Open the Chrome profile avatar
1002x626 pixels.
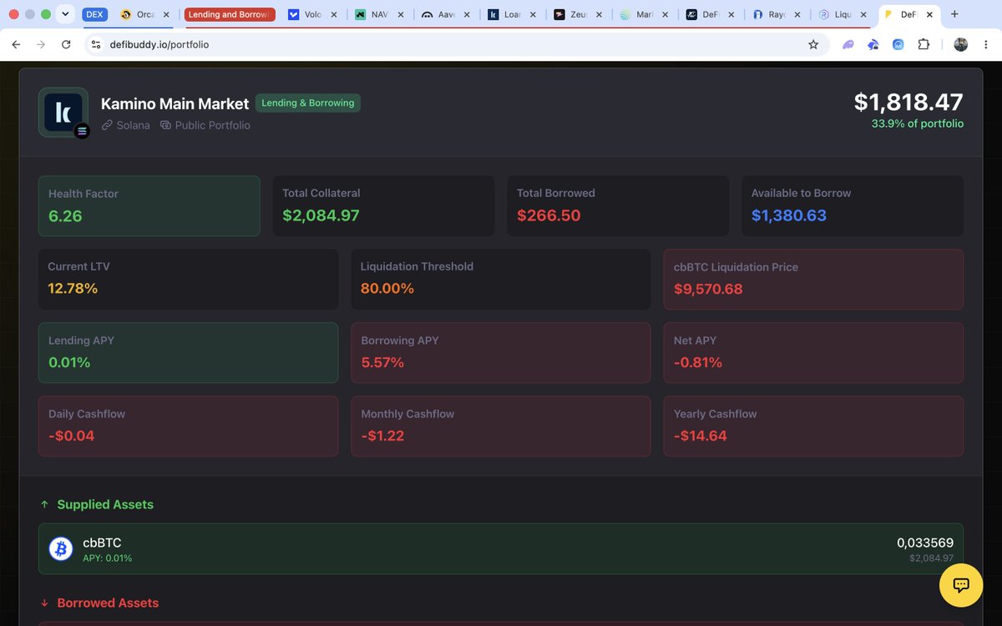tap(960, 44)
